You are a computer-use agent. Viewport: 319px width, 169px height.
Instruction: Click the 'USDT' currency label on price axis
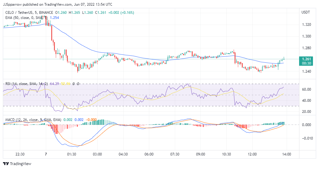click(305, 12)
